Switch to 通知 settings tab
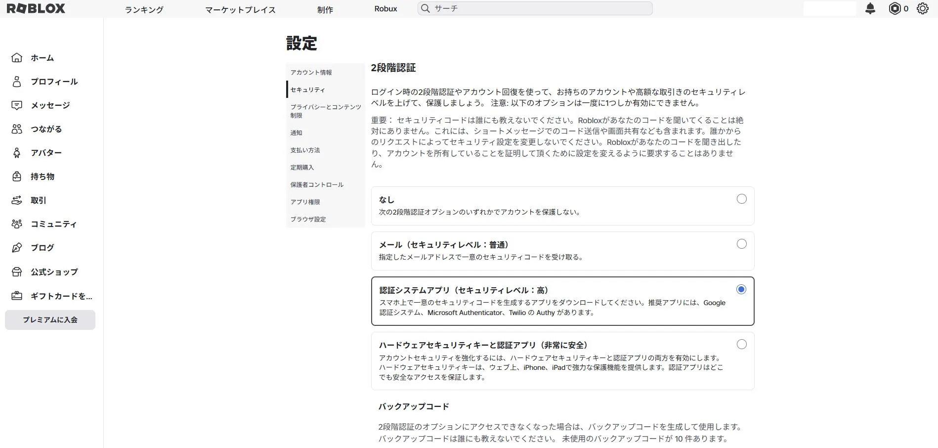938x448 pixels. point(326,133)
